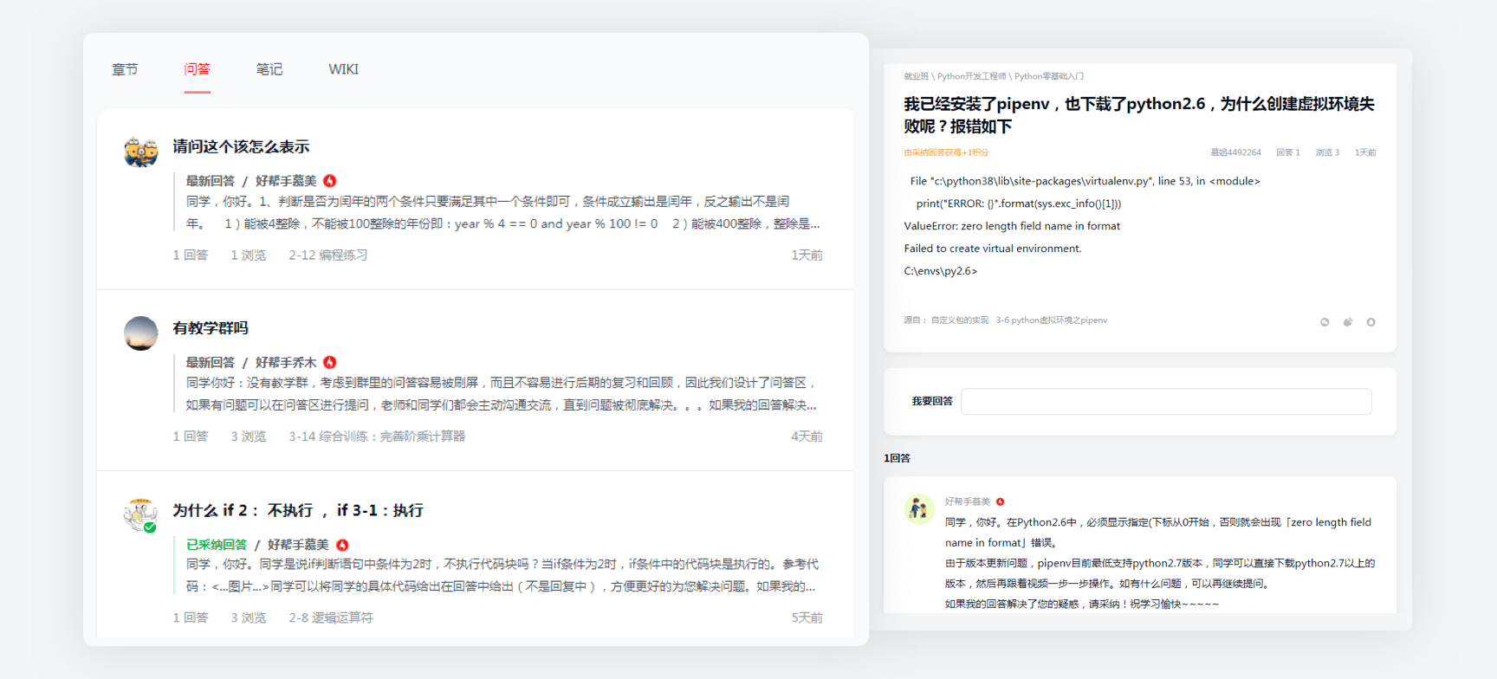Screen dimensions: 1497x679
Task: Click the rightmost share icon under question
Action: coord(1371,322)
